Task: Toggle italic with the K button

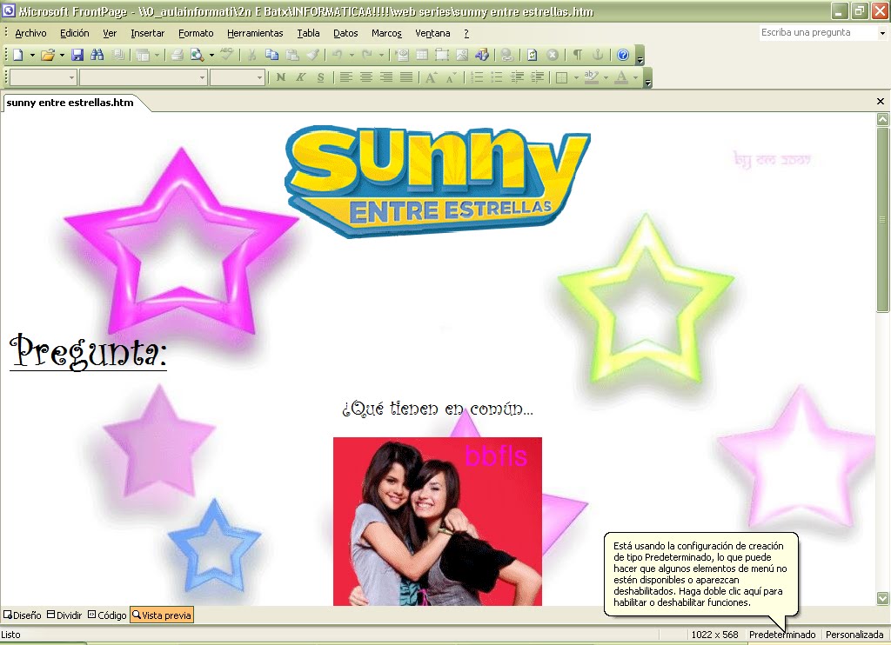Action: click(300, 77)
